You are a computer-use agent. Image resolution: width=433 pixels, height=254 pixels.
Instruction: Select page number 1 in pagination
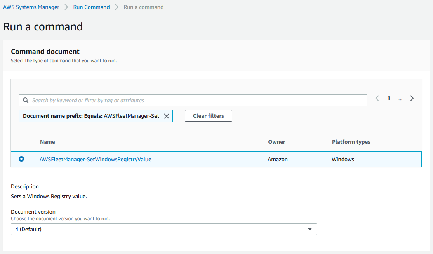point(389,98)
